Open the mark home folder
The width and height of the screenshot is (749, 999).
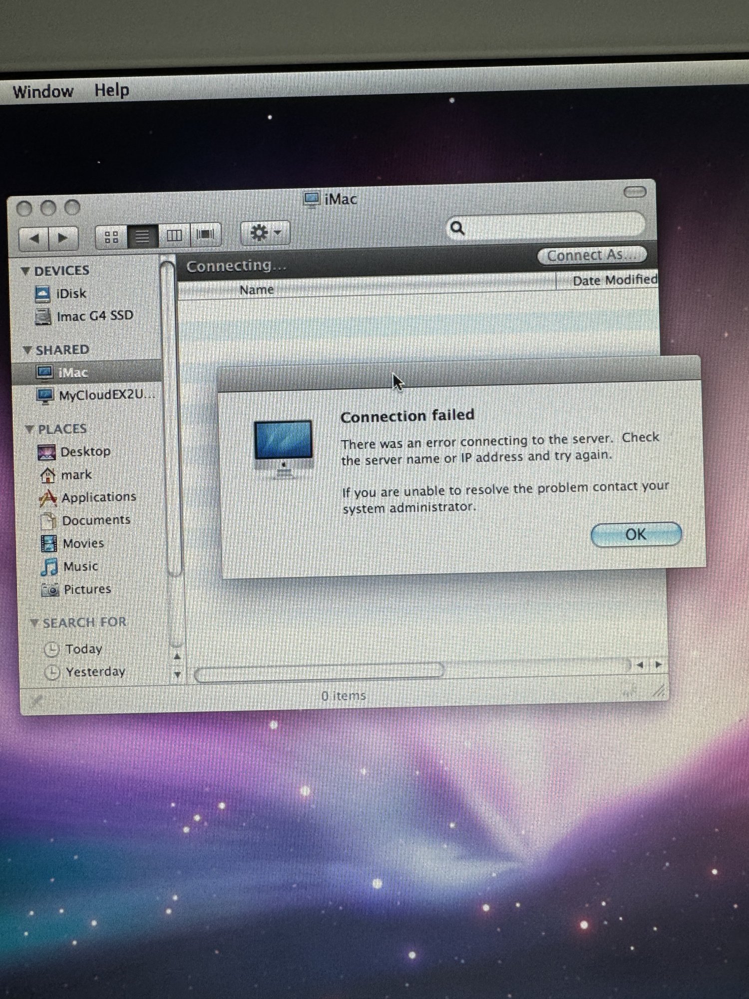click(x=65, y=475)
